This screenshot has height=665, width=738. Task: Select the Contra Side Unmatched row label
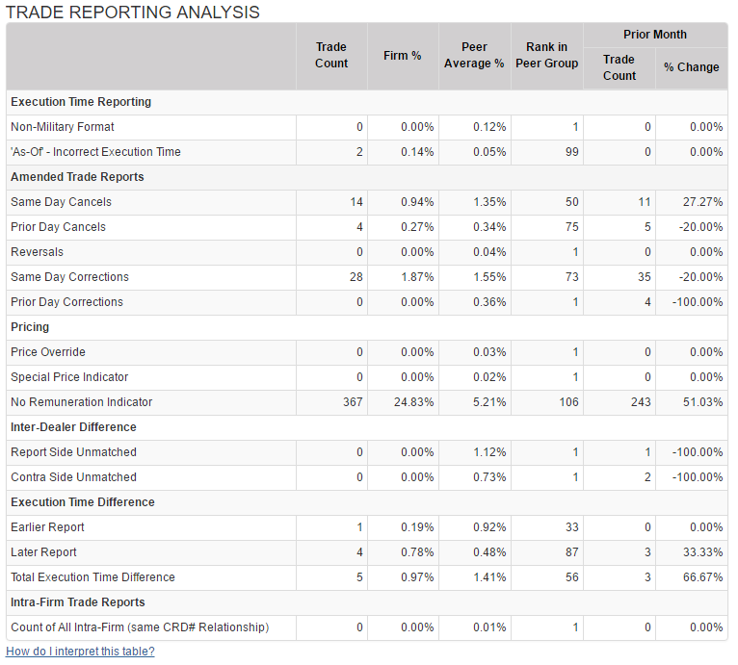[73, 477]
